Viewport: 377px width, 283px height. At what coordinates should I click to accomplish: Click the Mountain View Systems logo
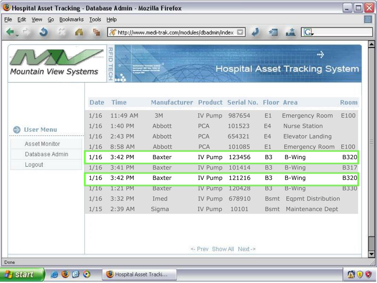[x=57, y=63]
